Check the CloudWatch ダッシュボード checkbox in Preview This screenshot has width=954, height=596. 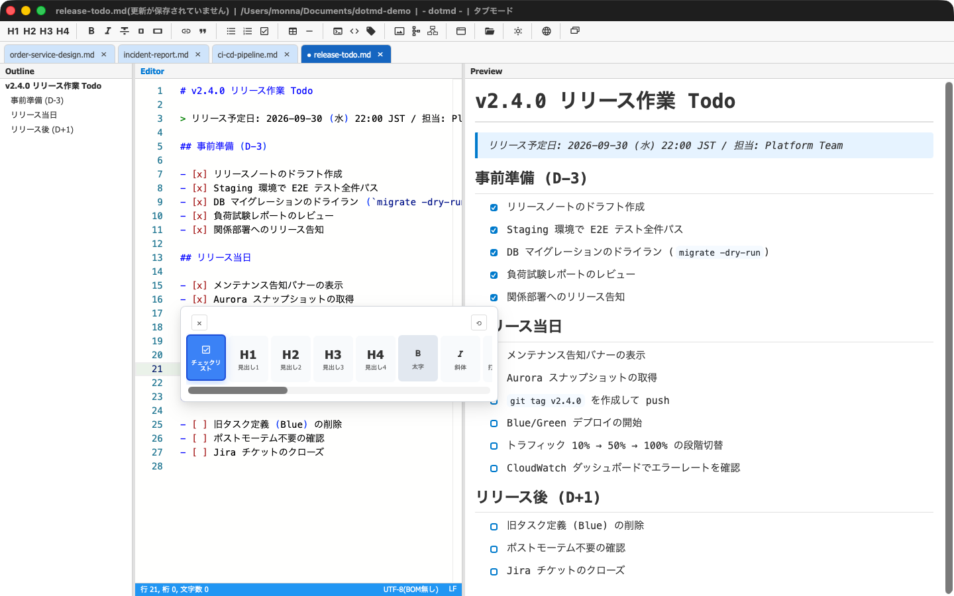click(x=494, y=468)
